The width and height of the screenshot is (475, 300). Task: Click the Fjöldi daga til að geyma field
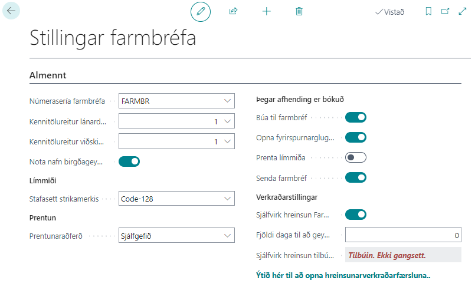click(403, 235)
